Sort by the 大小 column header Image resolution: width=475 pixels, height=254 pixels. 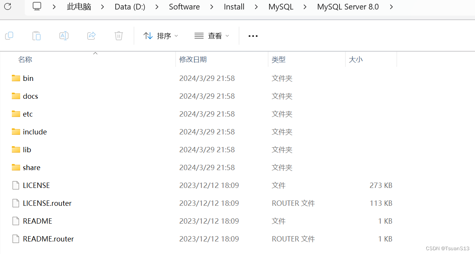[356, 60]
